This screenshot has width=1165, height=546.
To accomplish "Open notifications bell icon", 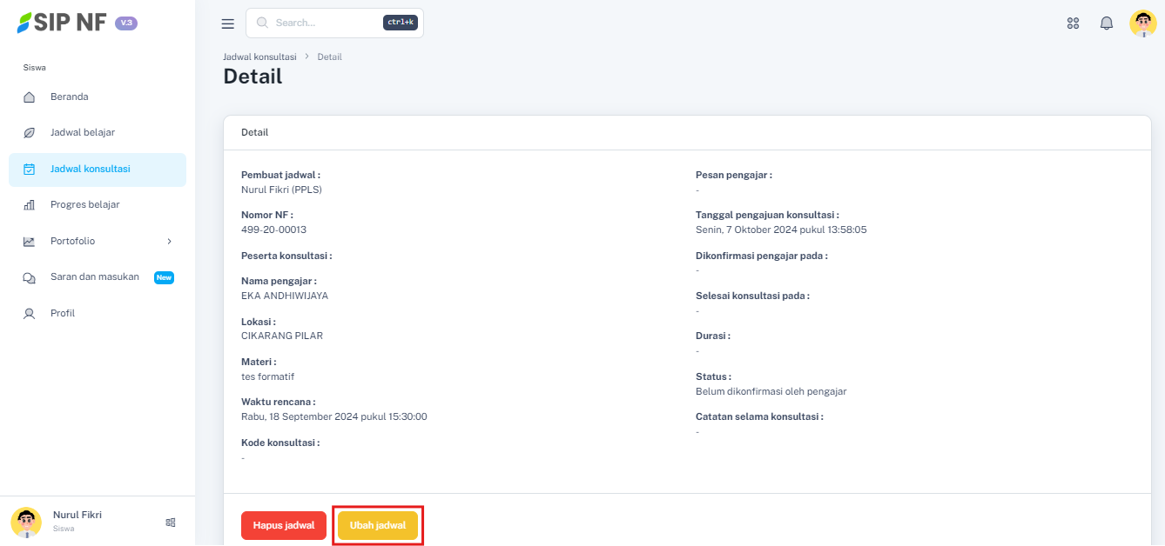I will click(x=1107, y=23).
